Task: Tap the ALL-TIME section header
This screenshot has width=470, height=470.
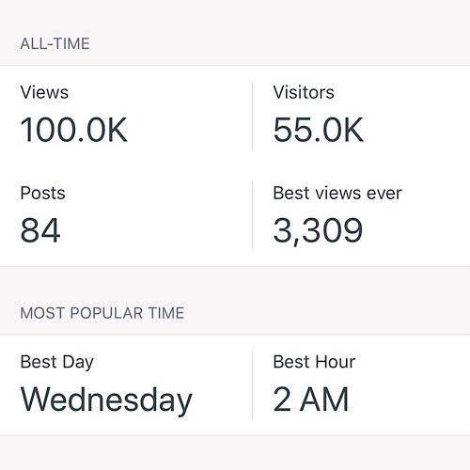Action: pyautogui.click(x=55, y=43)
